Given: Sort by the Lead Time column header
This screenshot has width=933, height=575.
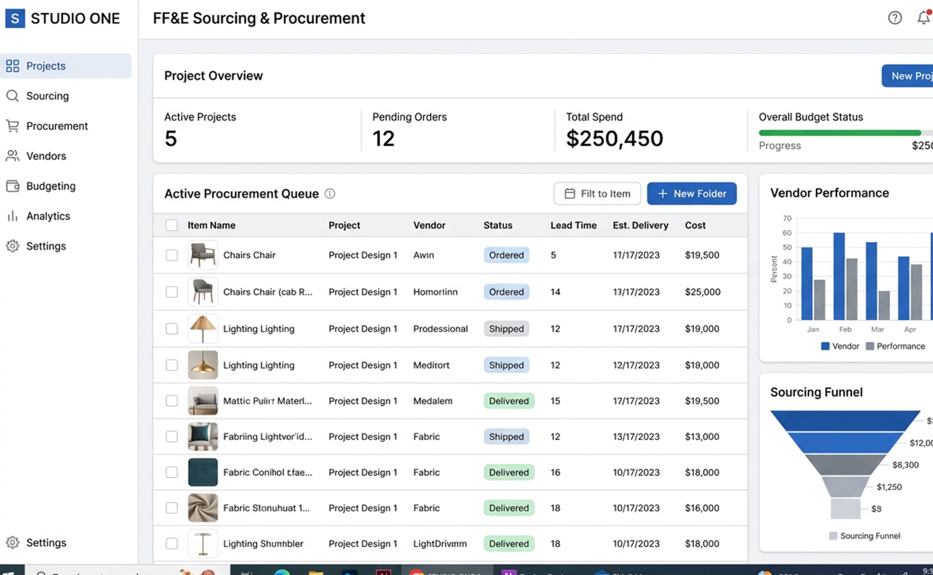Looking at the screenshot, I should [x=573, y=225].
